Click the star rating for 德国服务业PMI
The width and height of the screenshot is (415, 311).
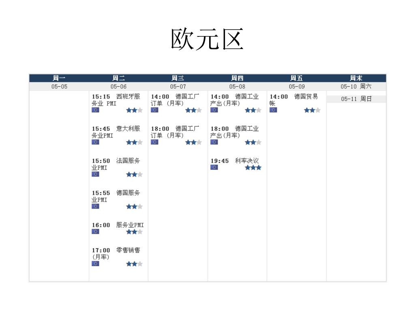pyautogui.click(x=134, y=207)
